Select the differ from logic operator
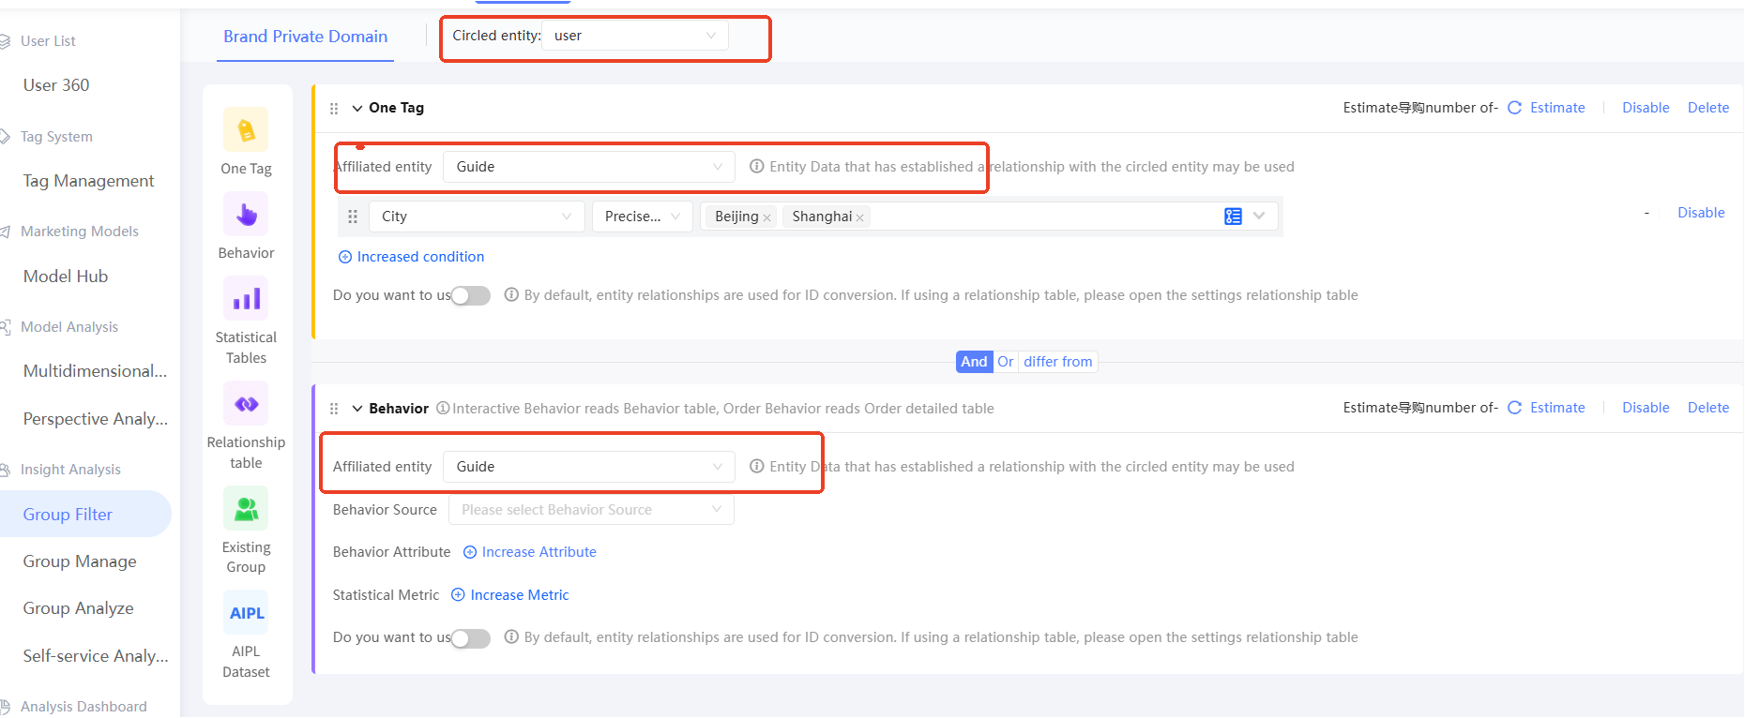The image size is (1745, 718). 1057,362
